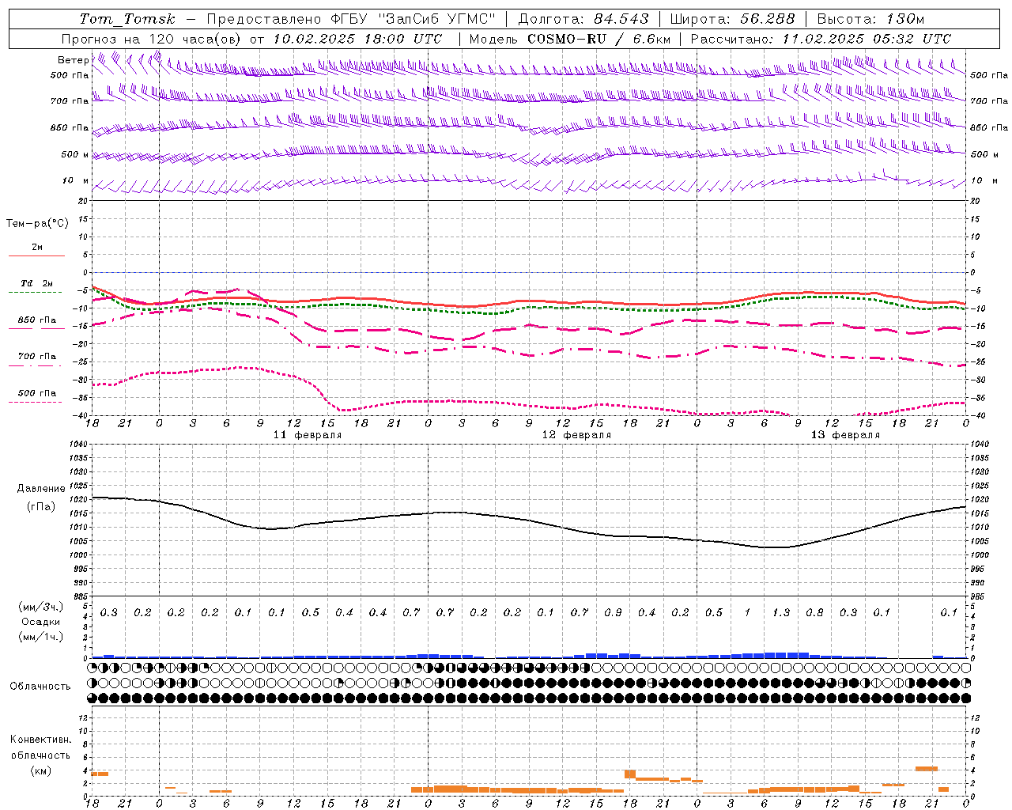Click the 'Tom_Tomsk' station title
This screenshot has width=1012, height=810.
[x=127, y=19]
